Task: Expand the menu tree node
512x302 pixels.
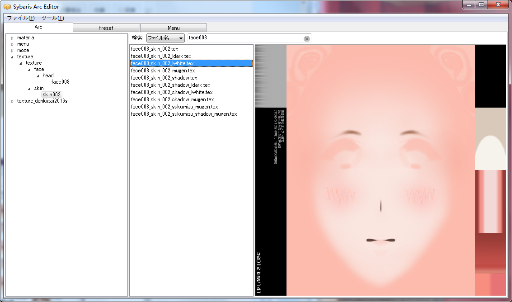Action: coord(12,44)
